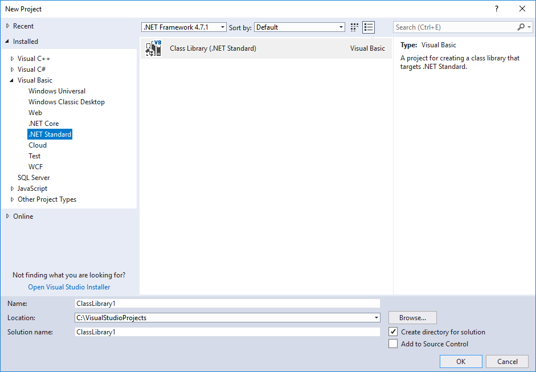Image resolution: width=536 pixels, height=372 pixels.
Task: Click the Online label
Action: pos(23,216)
